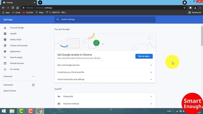Open the Payment methods row
This screenshot has width=203, height=114.
105,104
